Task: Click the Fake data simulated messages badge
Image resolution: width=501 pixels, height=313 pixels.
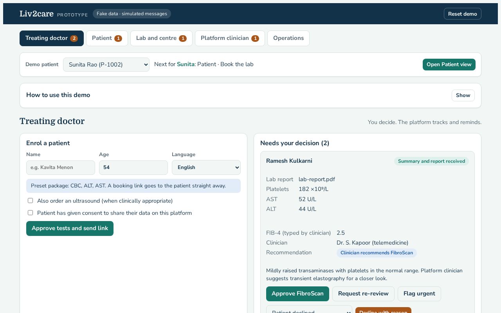Action: click(132, 14)
